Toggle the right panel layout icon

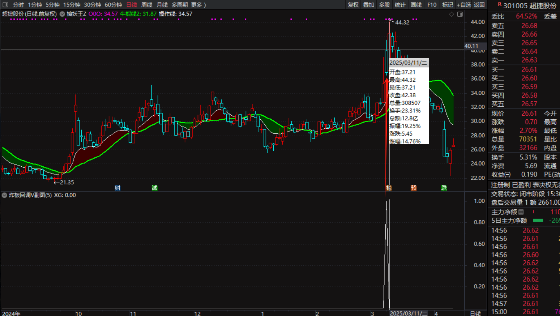click(460, 14)
